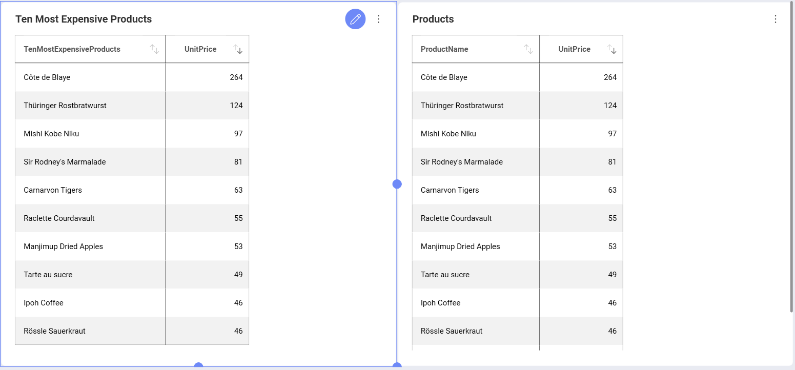Viewport: 795px width, 370px height.
Task: Click the bottom-edge resize handle of left widget
Action: (x=199, y=366)
